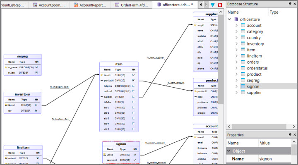Viewport: 298px width, 165px height.
Task: Toggle NN checkbox for supplier column in item
Action: click(133, 97)
